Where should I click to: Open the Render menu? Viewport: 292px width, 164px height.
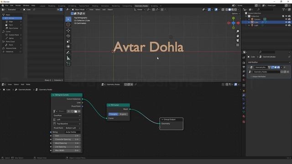click(18, 5)
